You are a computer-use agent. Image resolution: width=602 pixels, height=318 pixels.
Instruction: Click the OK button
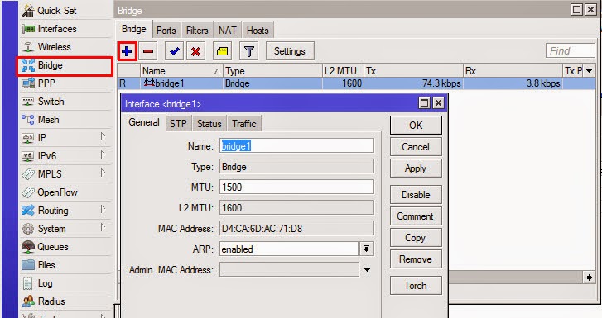pos(416,126)
